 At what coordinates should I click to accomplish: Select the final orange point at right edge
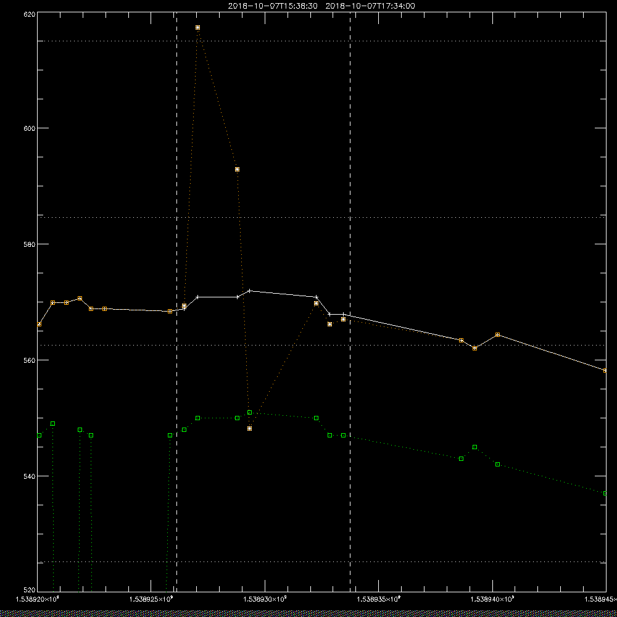[x=605, y=371]
